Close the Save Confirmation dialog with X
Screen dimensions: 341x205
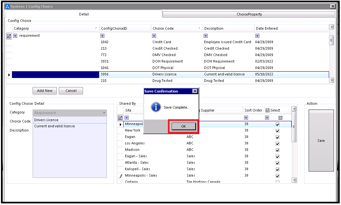[x=195, y=91]
